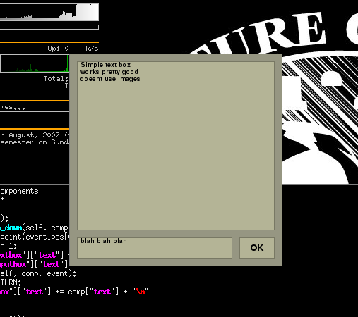
Task: Click the green network activity graph
Action: point(35,63)
